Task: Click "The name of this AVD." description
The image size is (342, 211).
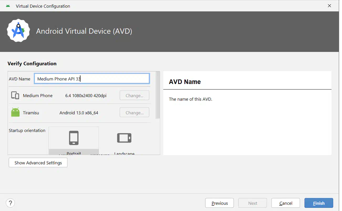Action: pyautogui.click(x=190, y=99)
